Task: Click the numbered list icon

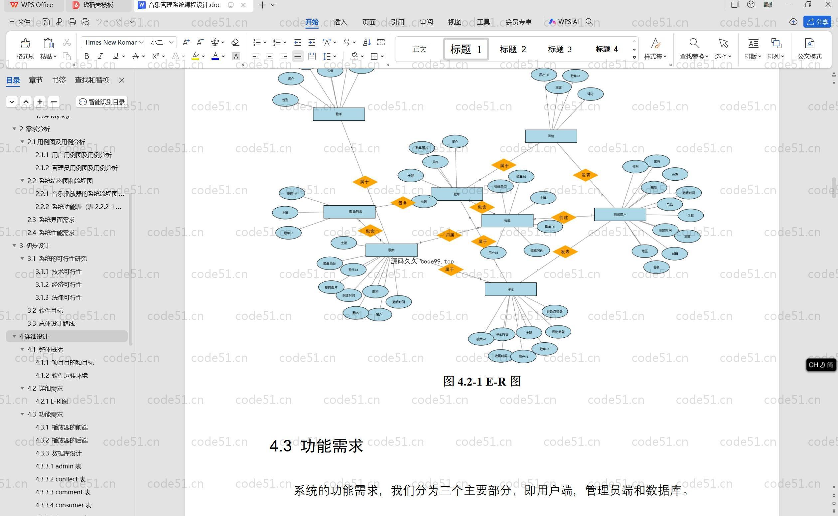Action: (277, 42)
